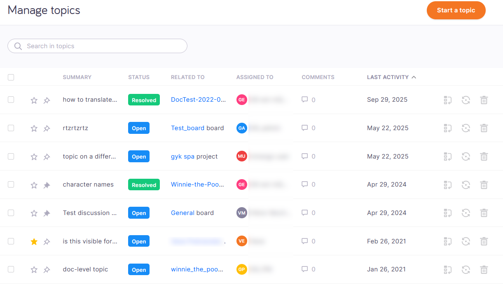Open the Winnie-the-Poo... link
The width and height of the screenshot is (503, 285).
tap(197, 185)
